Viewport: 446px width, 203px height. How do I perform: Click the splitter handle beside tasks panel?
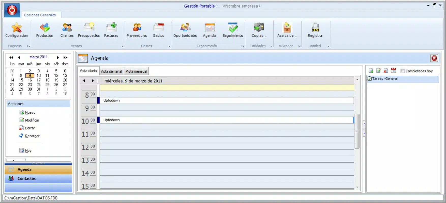(364, 129)
